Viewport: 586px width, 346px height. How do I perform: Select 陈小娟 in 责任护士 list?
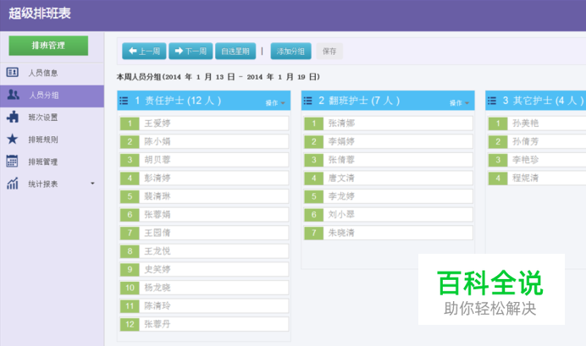pos(204,141)
